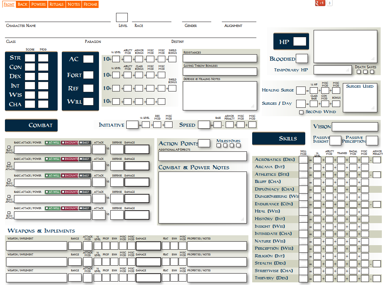Check the first Death Saves box
The width and height of the screenshot is (383, 285).
pyautogui.click(x=359, y=72)
